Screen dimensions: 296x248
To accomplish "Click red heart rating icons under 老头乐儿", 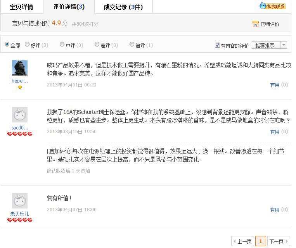I will (x=20, y=220).
